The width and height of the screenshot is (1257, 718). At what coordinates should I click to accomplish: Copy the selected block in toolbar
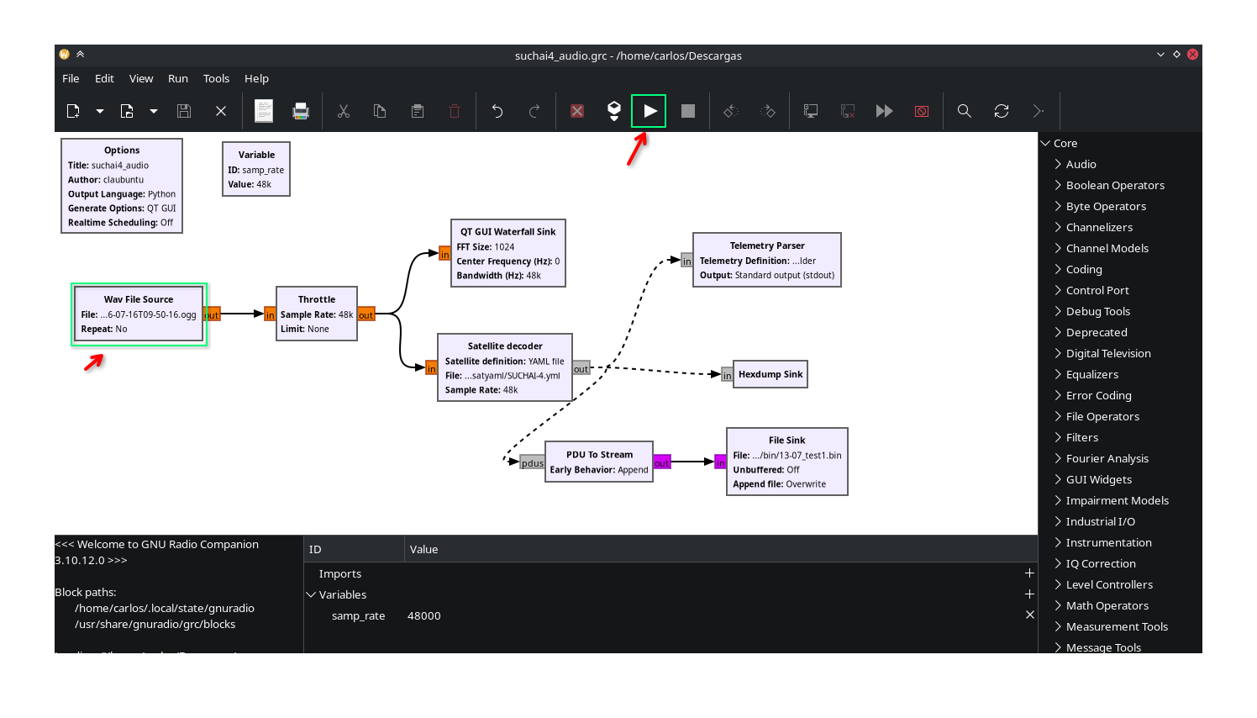tap(380, 111)
